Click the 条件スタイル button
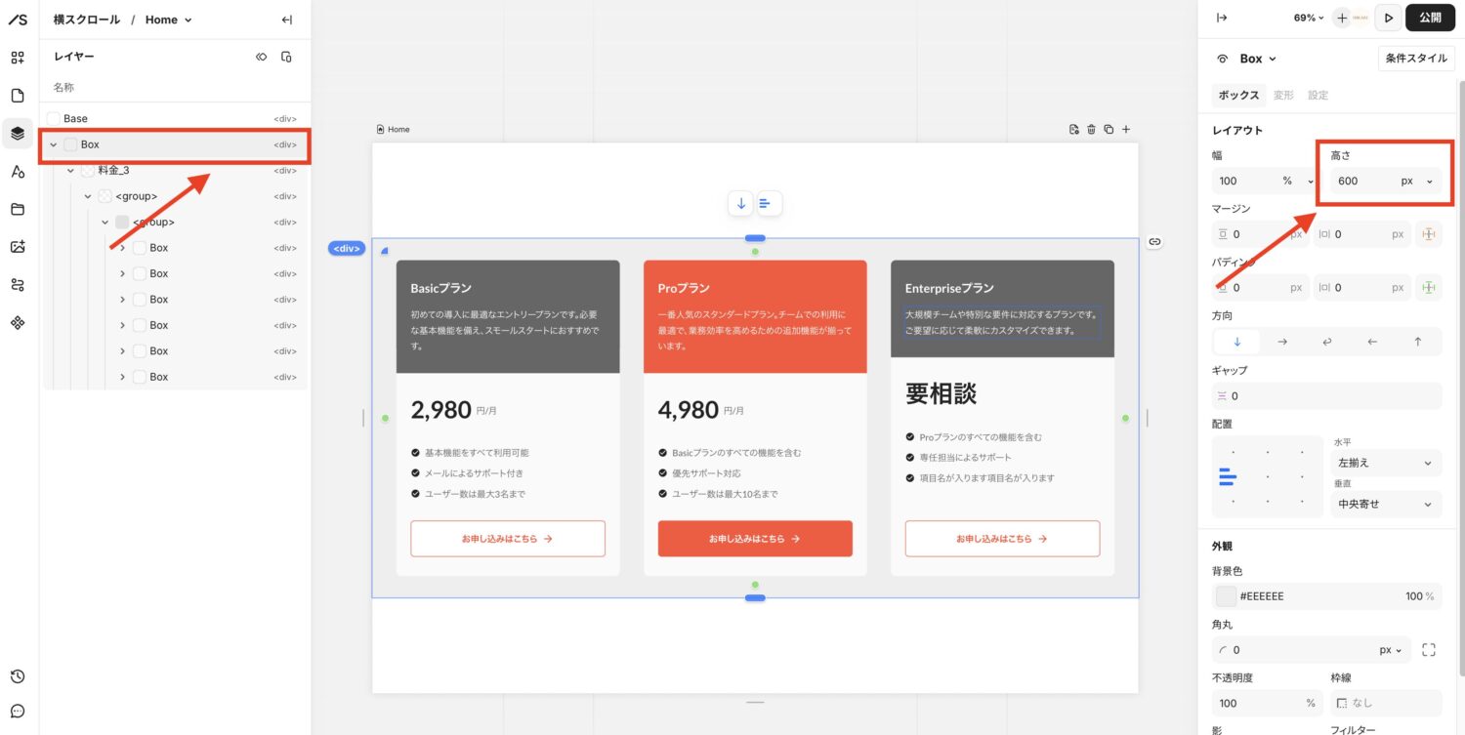Screen dimensions: 1465x735 [x=1415, y=59]
